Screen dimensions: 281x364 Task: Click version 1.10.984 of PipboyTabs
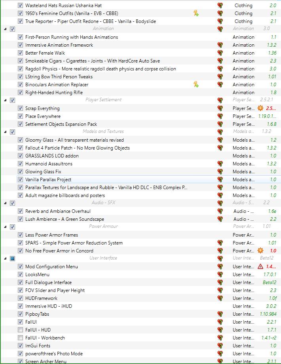(x=268, y=314)
